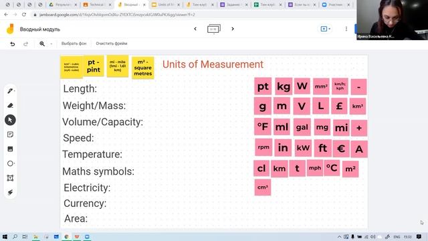Go to the next frame
This screenshot has height=241, width=428.
[233, 29]
